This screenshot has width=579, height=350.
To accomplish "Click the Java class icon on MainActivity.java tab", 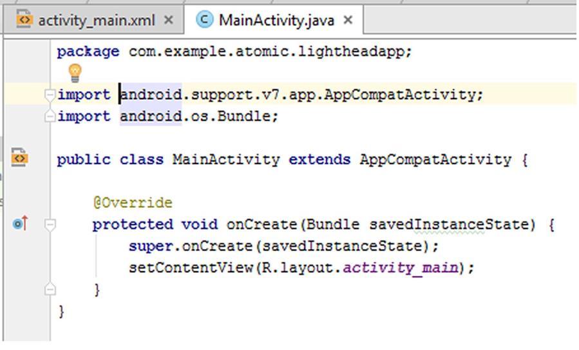I will [x=205, y=19].
